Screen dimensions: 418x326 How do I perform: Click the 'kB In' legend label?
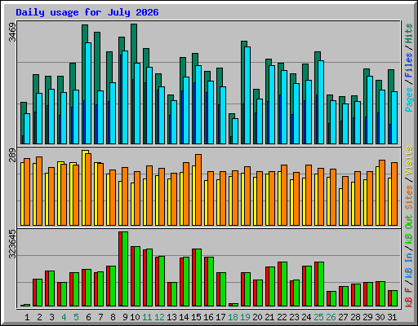tap(409, 266)
